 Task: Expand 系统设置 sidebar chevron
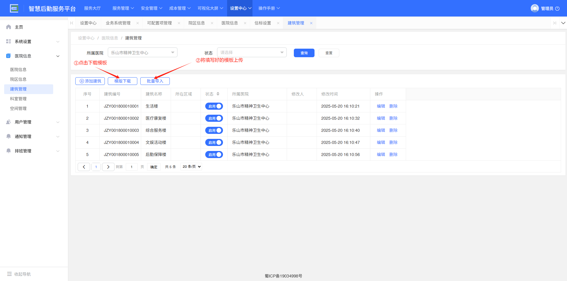(x=58, y=42)
